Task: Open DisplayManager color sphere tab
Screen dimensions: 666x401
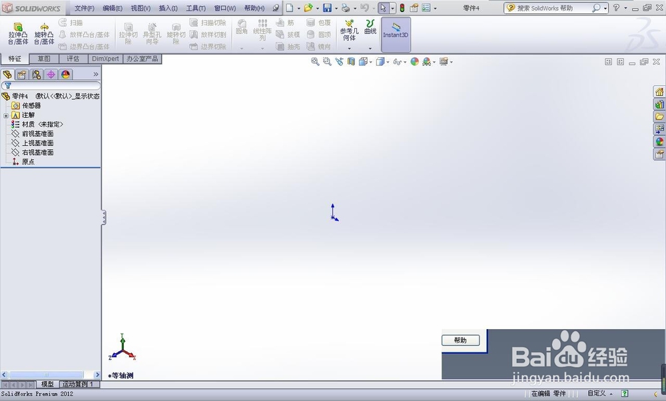Action: point(65,75)
